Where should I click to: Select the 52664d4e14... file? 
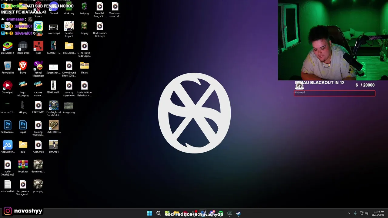(54, 88)
